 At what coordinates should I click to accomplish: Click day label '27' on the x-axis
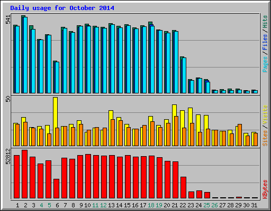coord(222,205)
